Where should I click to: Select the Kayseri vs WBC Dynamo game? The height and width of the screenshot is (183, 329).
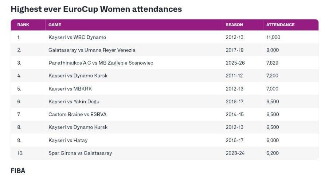(77, 37)
